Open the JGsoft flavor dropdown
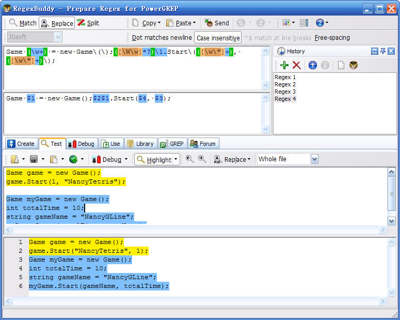The height and width of the screenshot is (320, 400). [x=57, y=37]
